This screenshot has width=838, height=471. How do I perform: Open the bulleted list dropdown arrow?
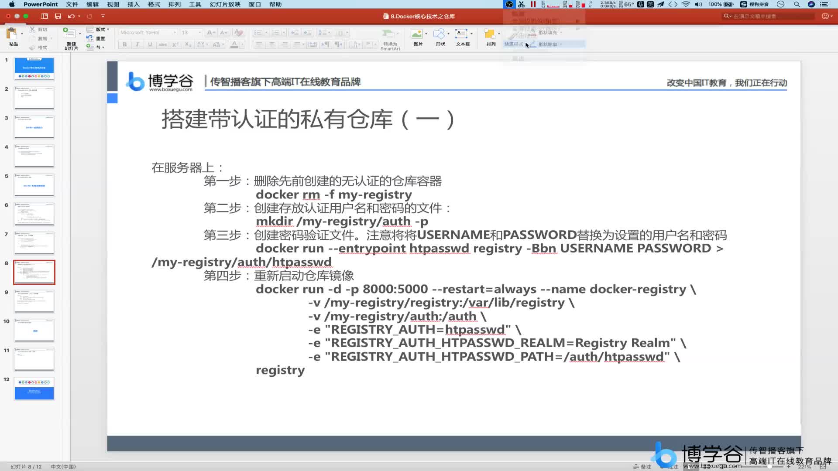tap(266, 32)
